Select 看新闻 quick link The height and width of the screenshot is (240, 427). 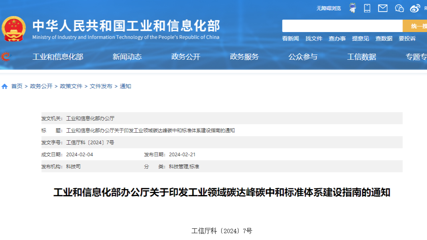[x=290, y=38]
